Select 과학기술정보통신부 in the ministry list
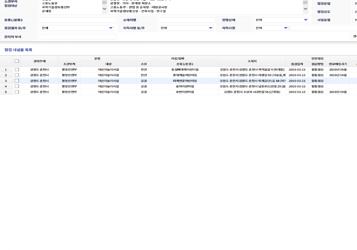The width and height of the screenshot is (357, 250). coord(56,7)
